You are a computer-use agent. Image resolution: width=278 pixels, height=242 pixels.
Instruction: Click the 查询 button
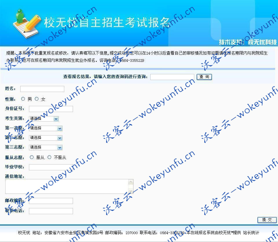tap(204, 77)
